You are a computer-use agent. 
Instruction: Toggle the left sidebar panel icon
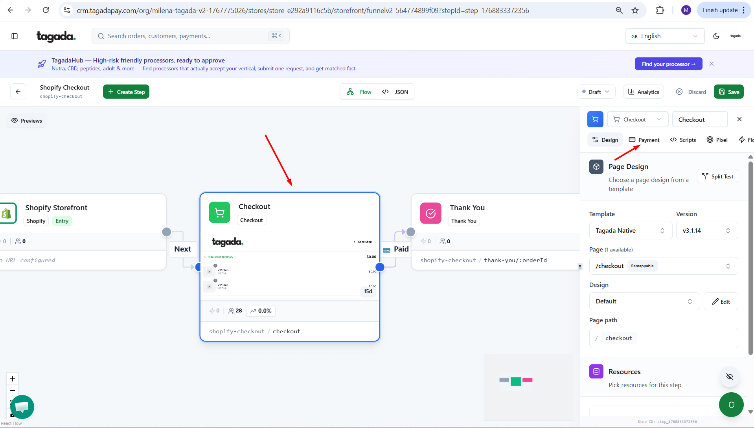(15, 36)
